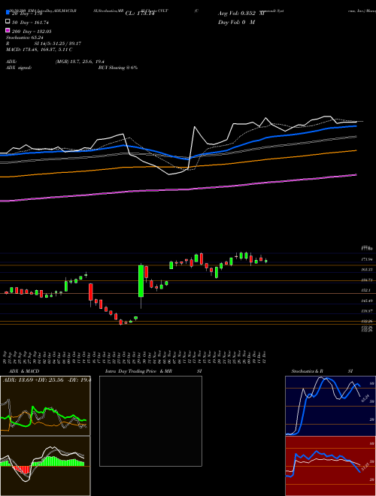Image resolution: width=376 pixels, height=496 pixels.
Task: Click the 'Stochastics & RSI' panel title
Action: coord(322,371)
